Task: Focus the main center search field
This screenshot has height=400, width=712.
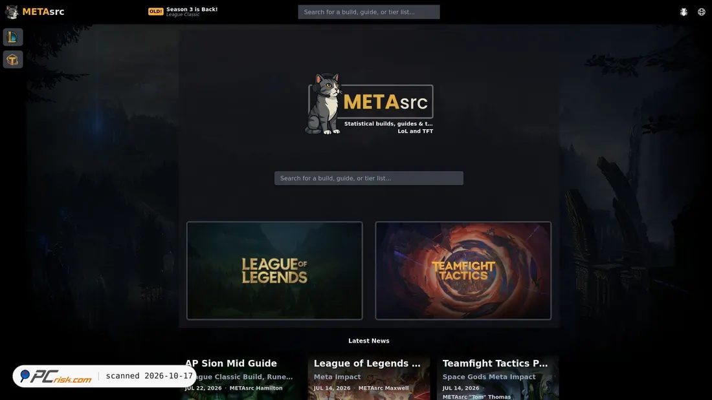Action: tap(369, 178)
